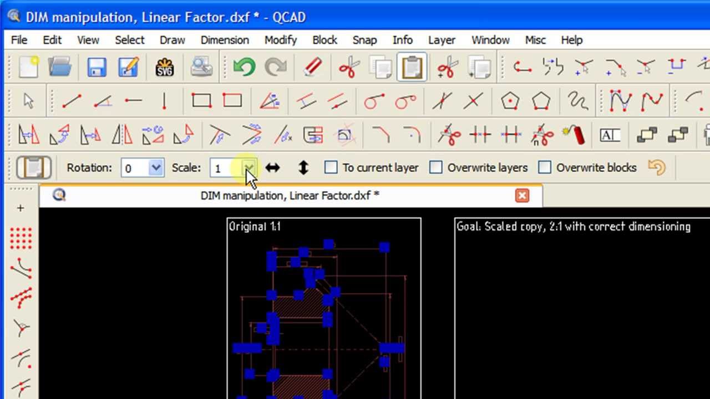Undo the last action
Screen dimensions: 710x399
click(x=244, y=67)
